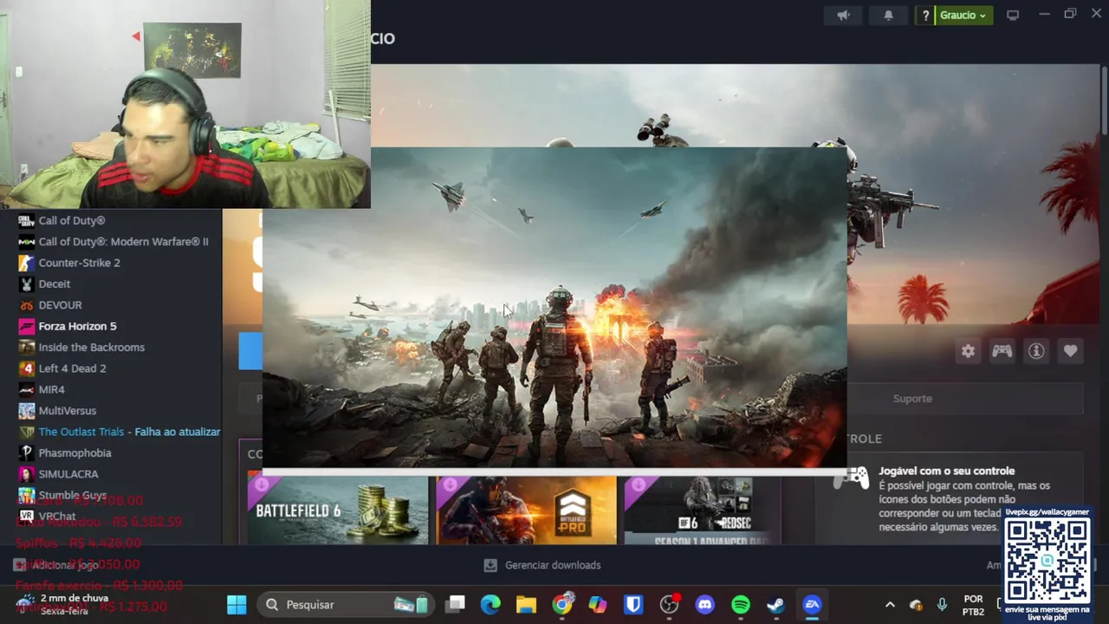Click DEVOUR game icon
The width and height of the screenshot is (1109, 624).
[x=26, y=305]
